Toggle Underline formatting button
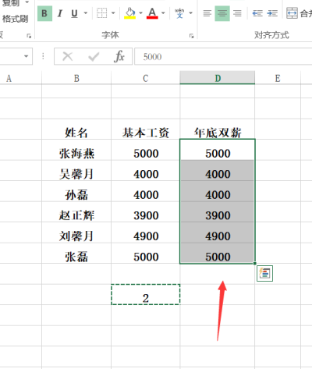This screenshot has height=369, width=312. pos(74,13)
